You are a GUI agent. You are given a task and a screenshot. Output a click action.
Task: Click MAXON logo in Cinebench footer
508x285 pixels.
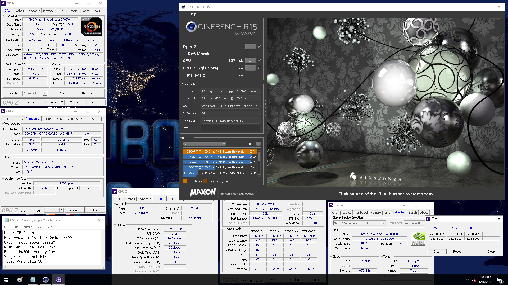point(203,193)
